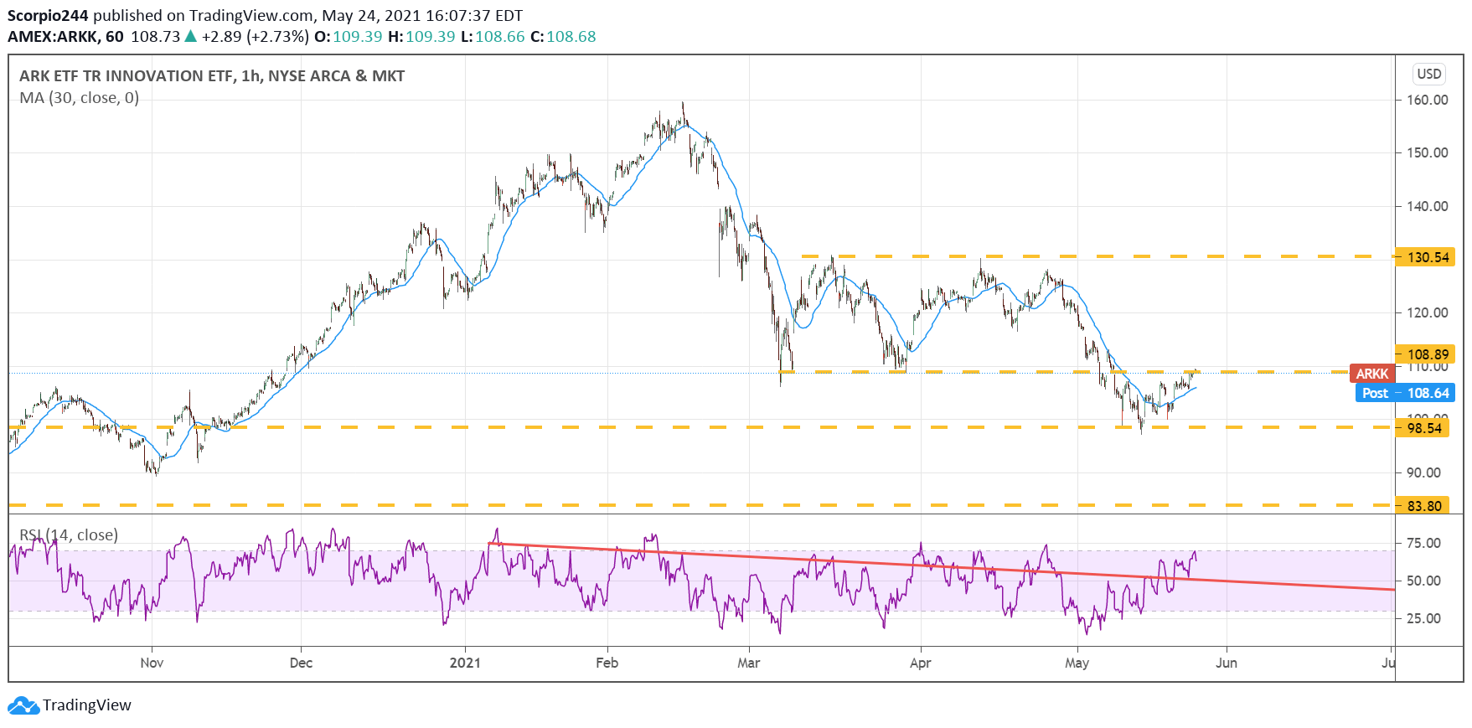
Task: Click the close price value C:108.68
Action: pyautogui.click(x=563, y=37)
